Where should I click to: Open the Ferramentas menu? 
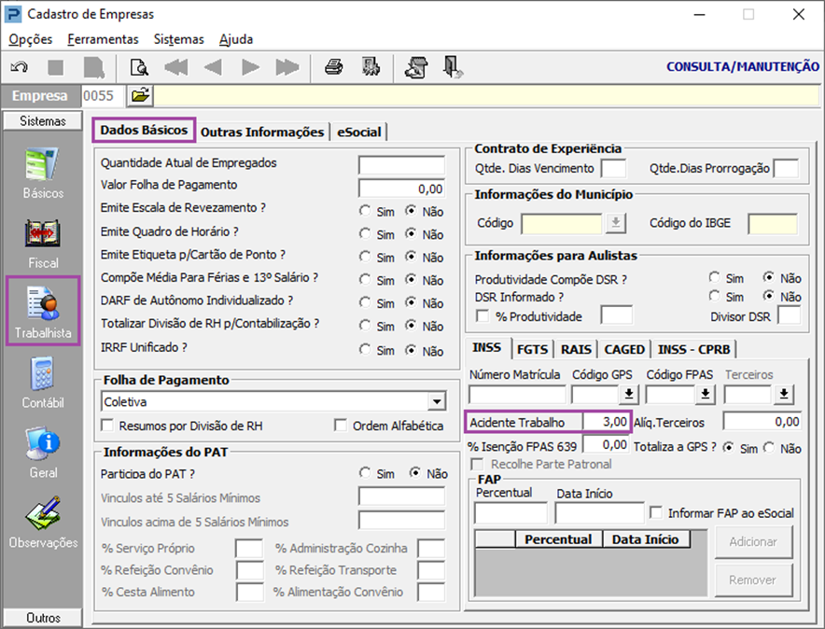tap(103, 39)
